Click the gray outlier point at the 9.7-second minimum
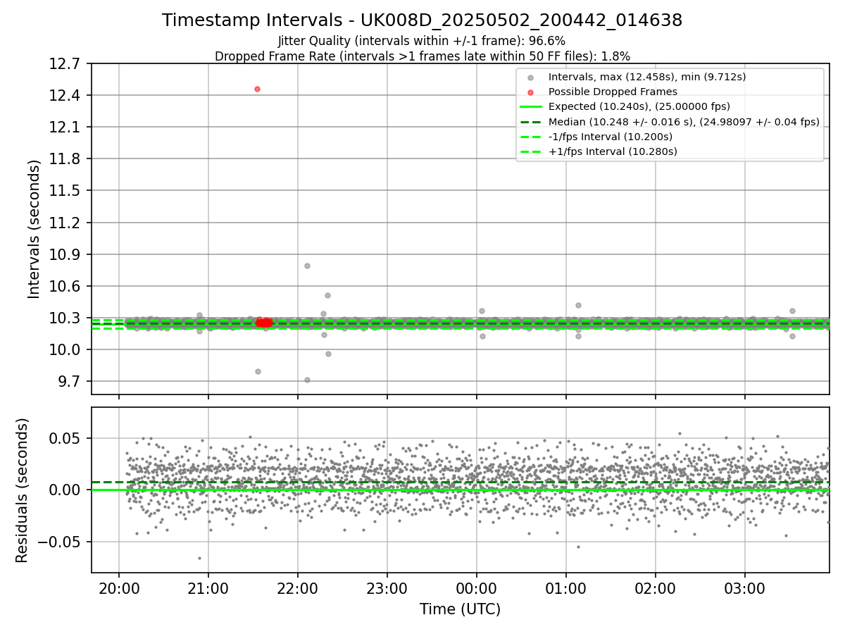Image resolution: width=845 pixels, height=634 pixels. click(307, 380)
